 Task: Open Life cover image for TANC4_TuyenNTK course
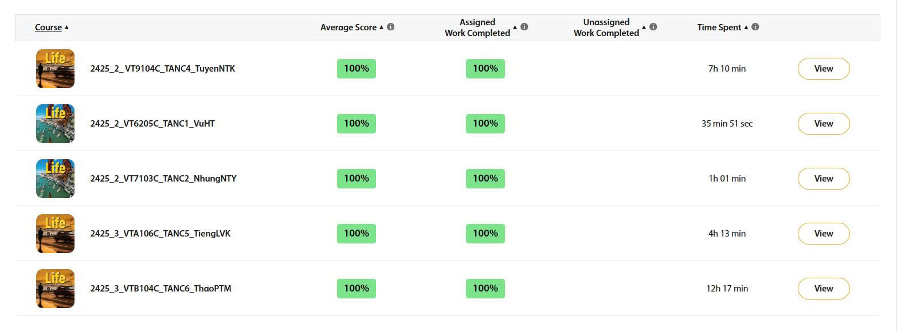click(55, 68)
